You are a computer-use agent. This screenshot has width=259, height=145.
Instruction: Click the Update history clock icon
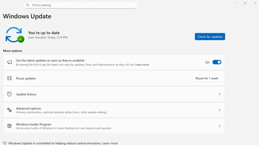9,94
